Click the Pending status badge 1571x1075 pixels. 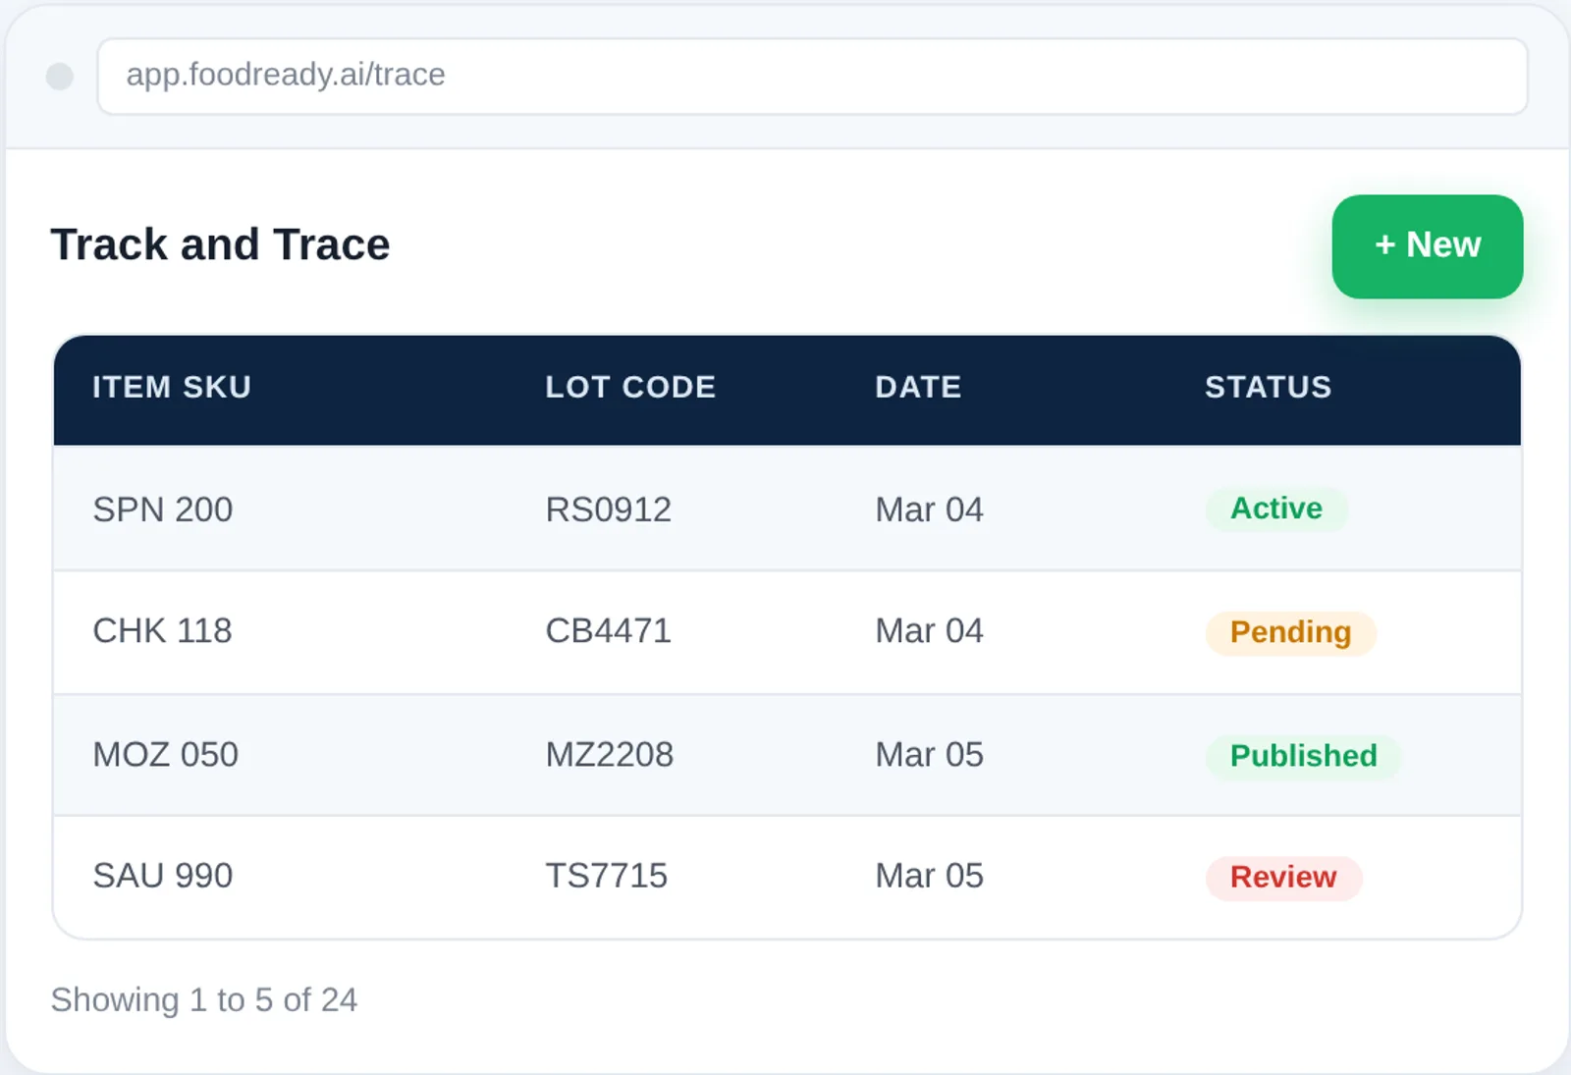point(1291,632)
